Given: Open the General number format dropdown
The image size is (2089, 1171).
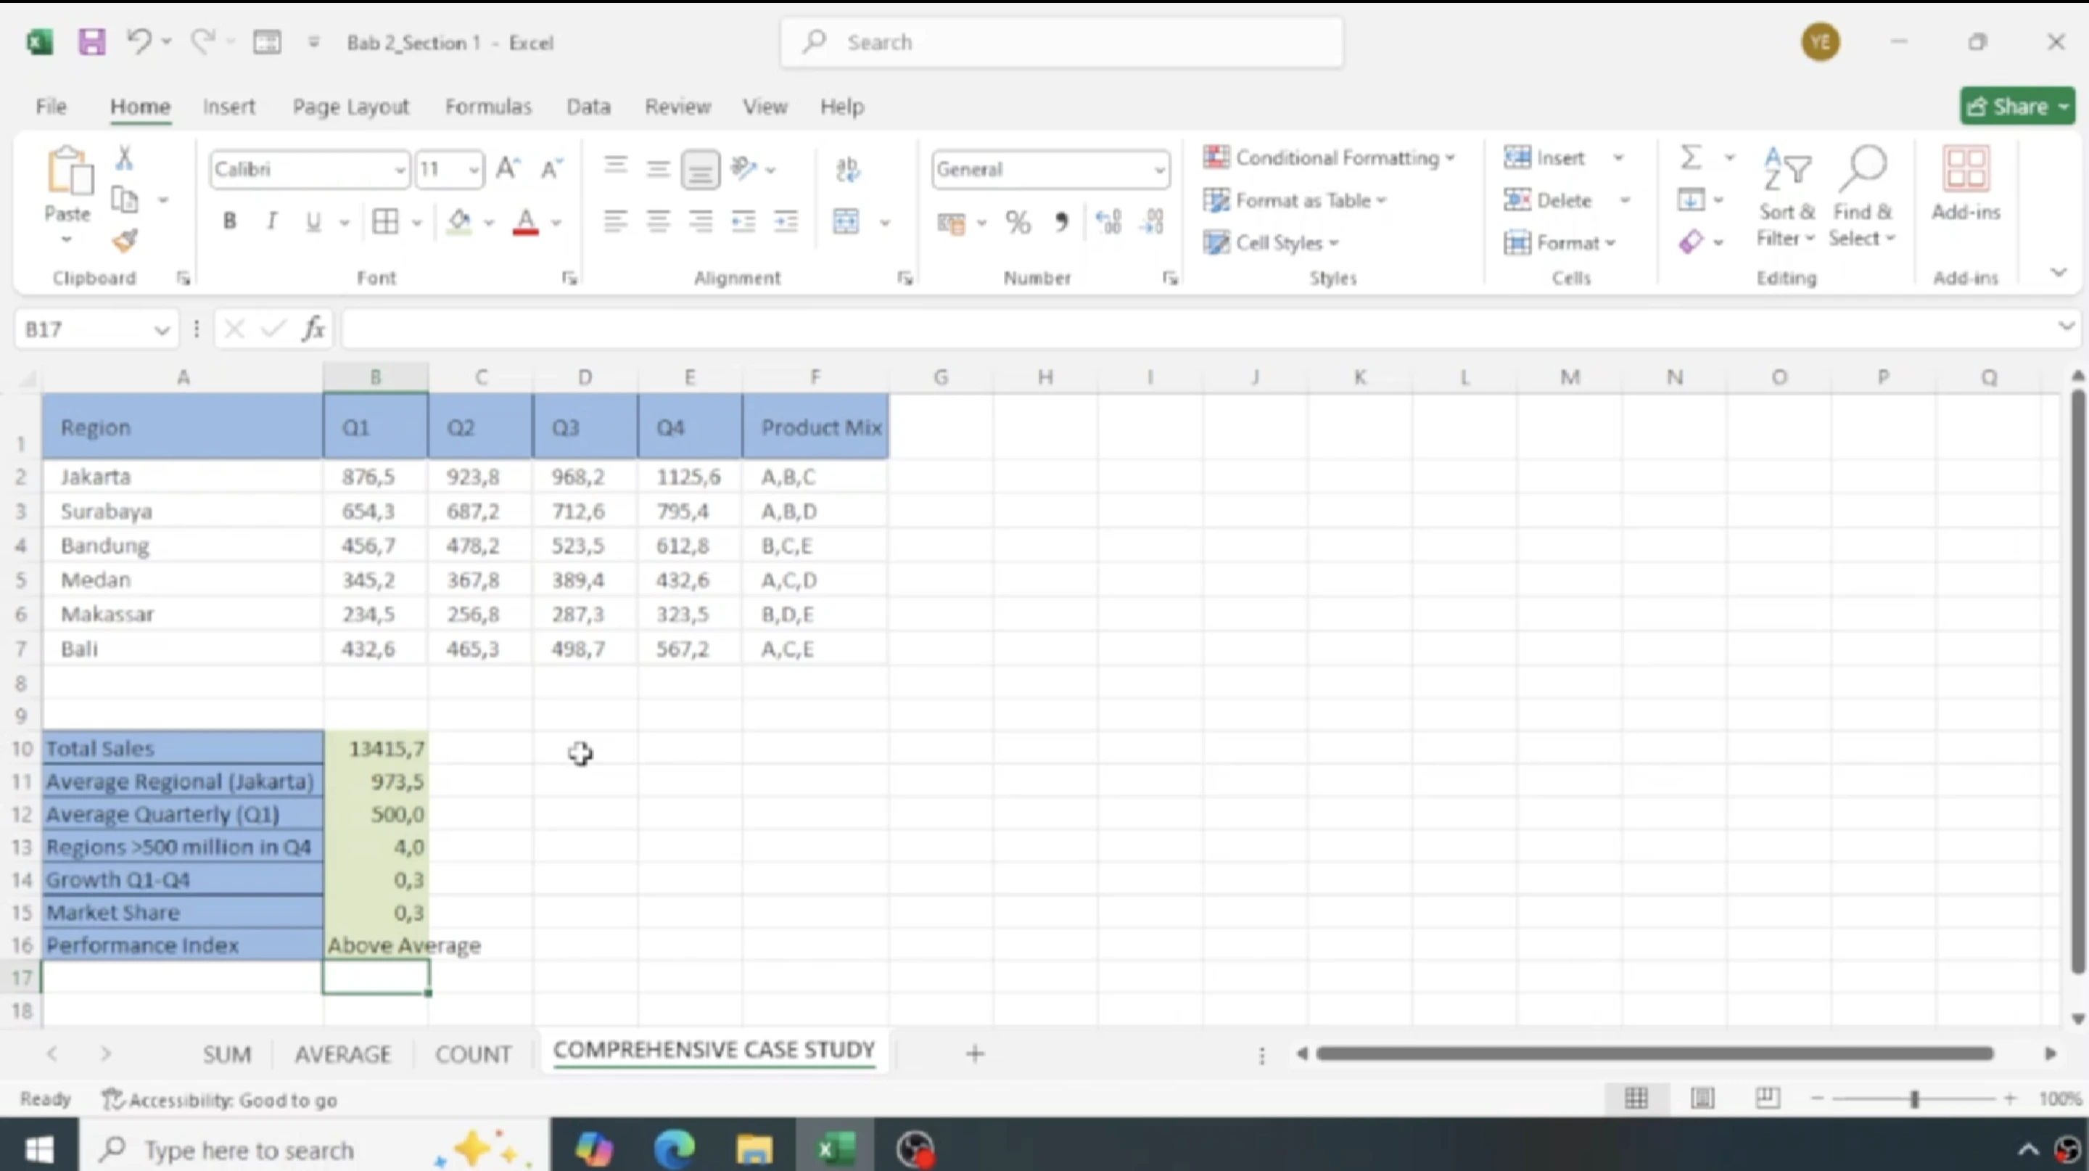Looking at the screenshot, I should (1160, 170).
